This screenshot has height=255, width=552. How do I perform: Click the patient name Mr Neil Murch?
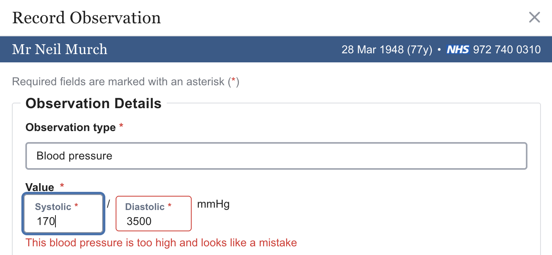(x=60, y=49)
